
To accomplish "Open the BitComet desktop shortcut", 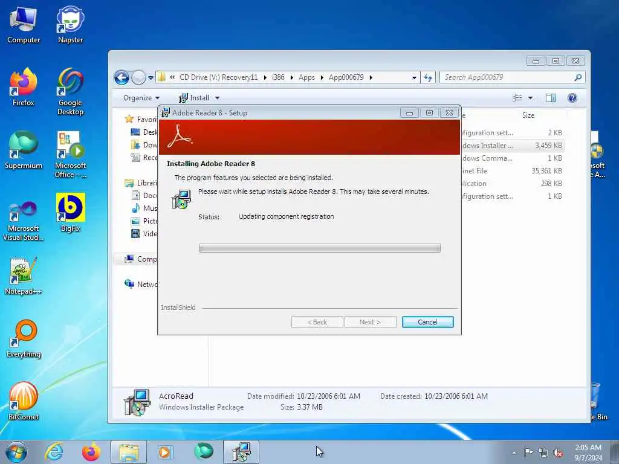I will tap(24, 401).
